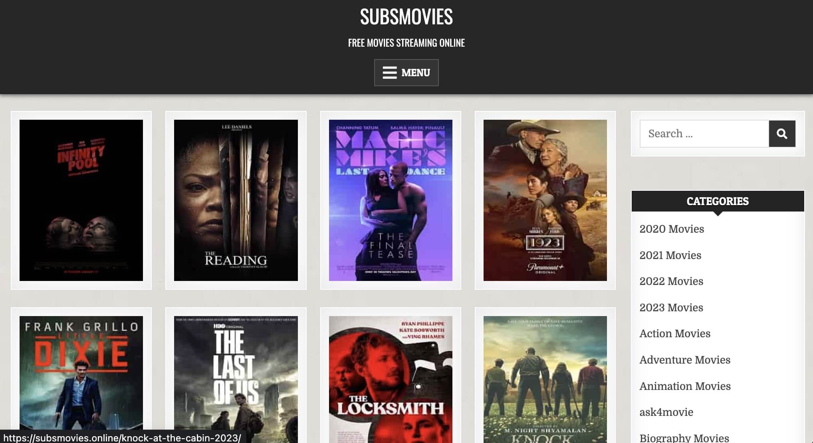The image size is (813, 443).
Task: Select The Locksmith movie poster
Action: [391, 379]
